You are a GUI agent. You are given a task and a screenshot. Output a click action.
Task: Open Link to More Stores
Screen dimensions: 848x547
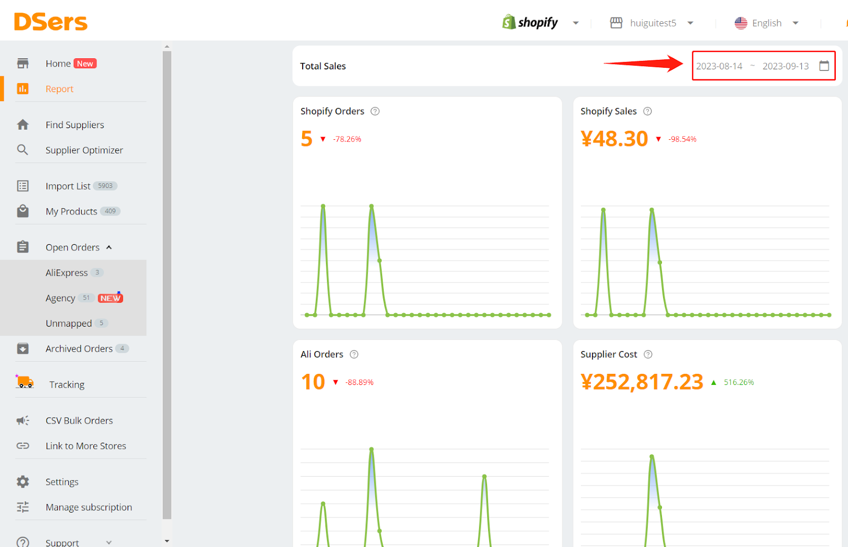pos(86,446)
